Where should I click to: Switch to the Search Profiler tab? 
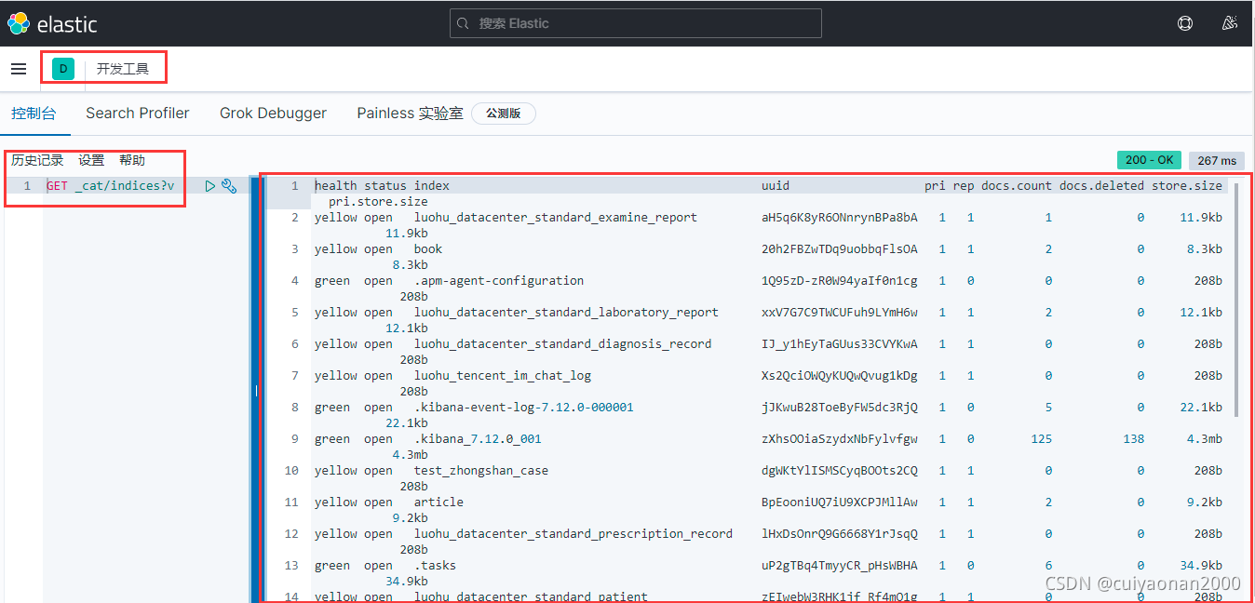click(138, 114)
